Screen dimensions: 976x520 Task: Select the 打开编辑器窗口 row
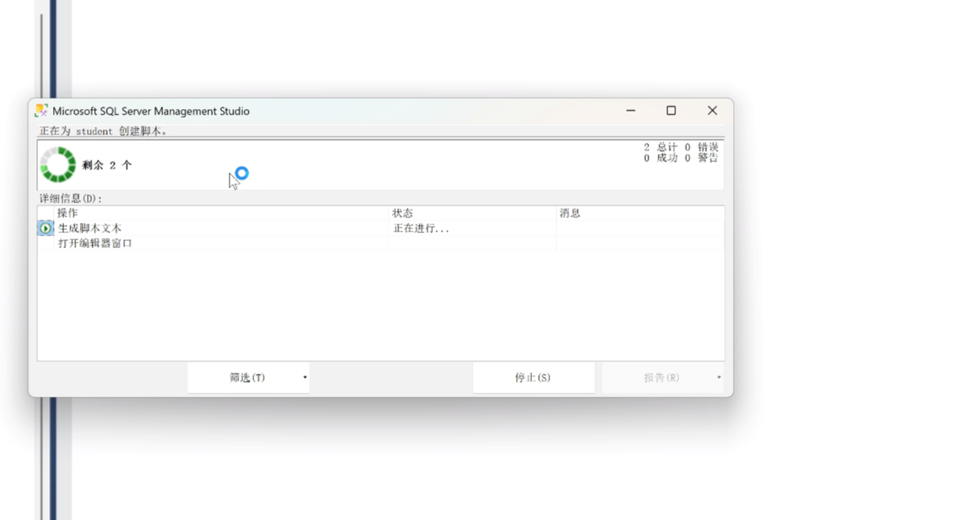[x=381, y=243]
